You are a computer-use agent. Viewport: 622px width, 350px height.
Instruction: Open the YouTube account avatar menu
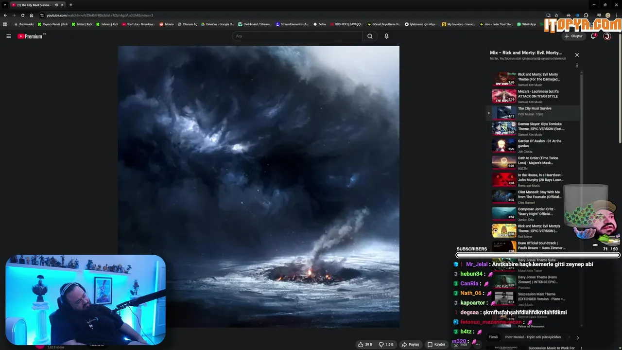(607, 36)
